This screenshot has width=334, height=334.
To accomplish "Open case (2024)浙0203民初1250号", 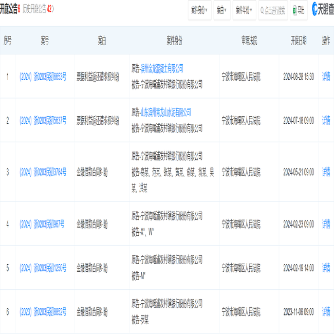I will 43,268.
